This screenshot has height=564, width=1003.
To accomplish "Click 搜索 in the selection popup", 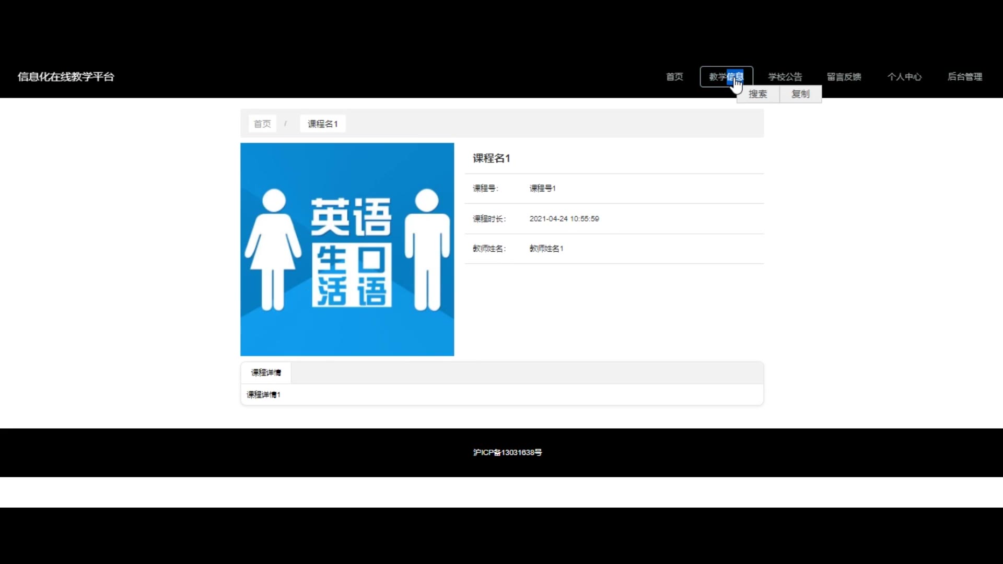I will [x=757, y=94].
